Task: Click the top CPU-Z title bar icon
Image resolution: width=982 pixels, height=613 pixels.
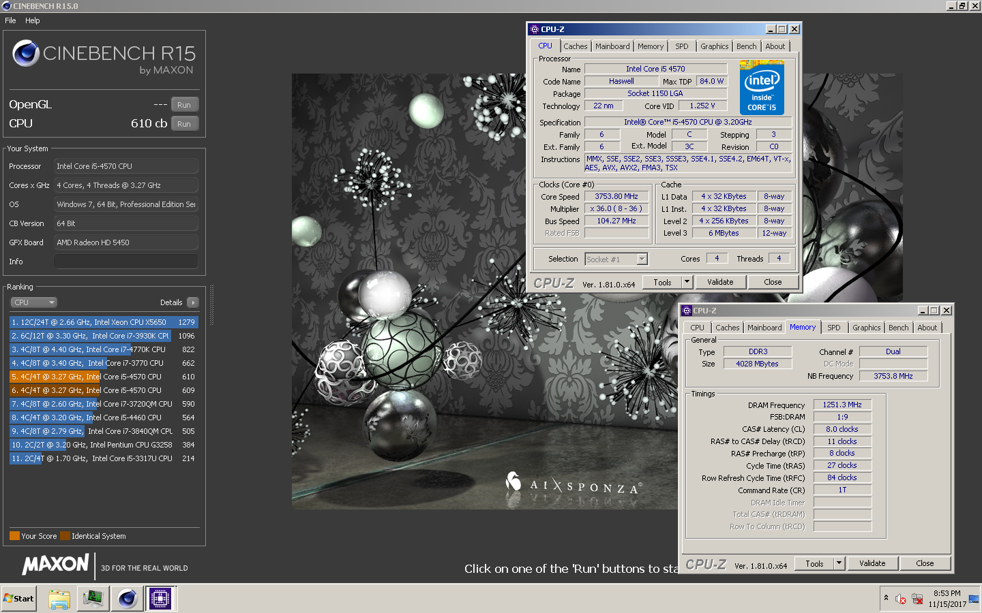Action: (x=535, y=29)
